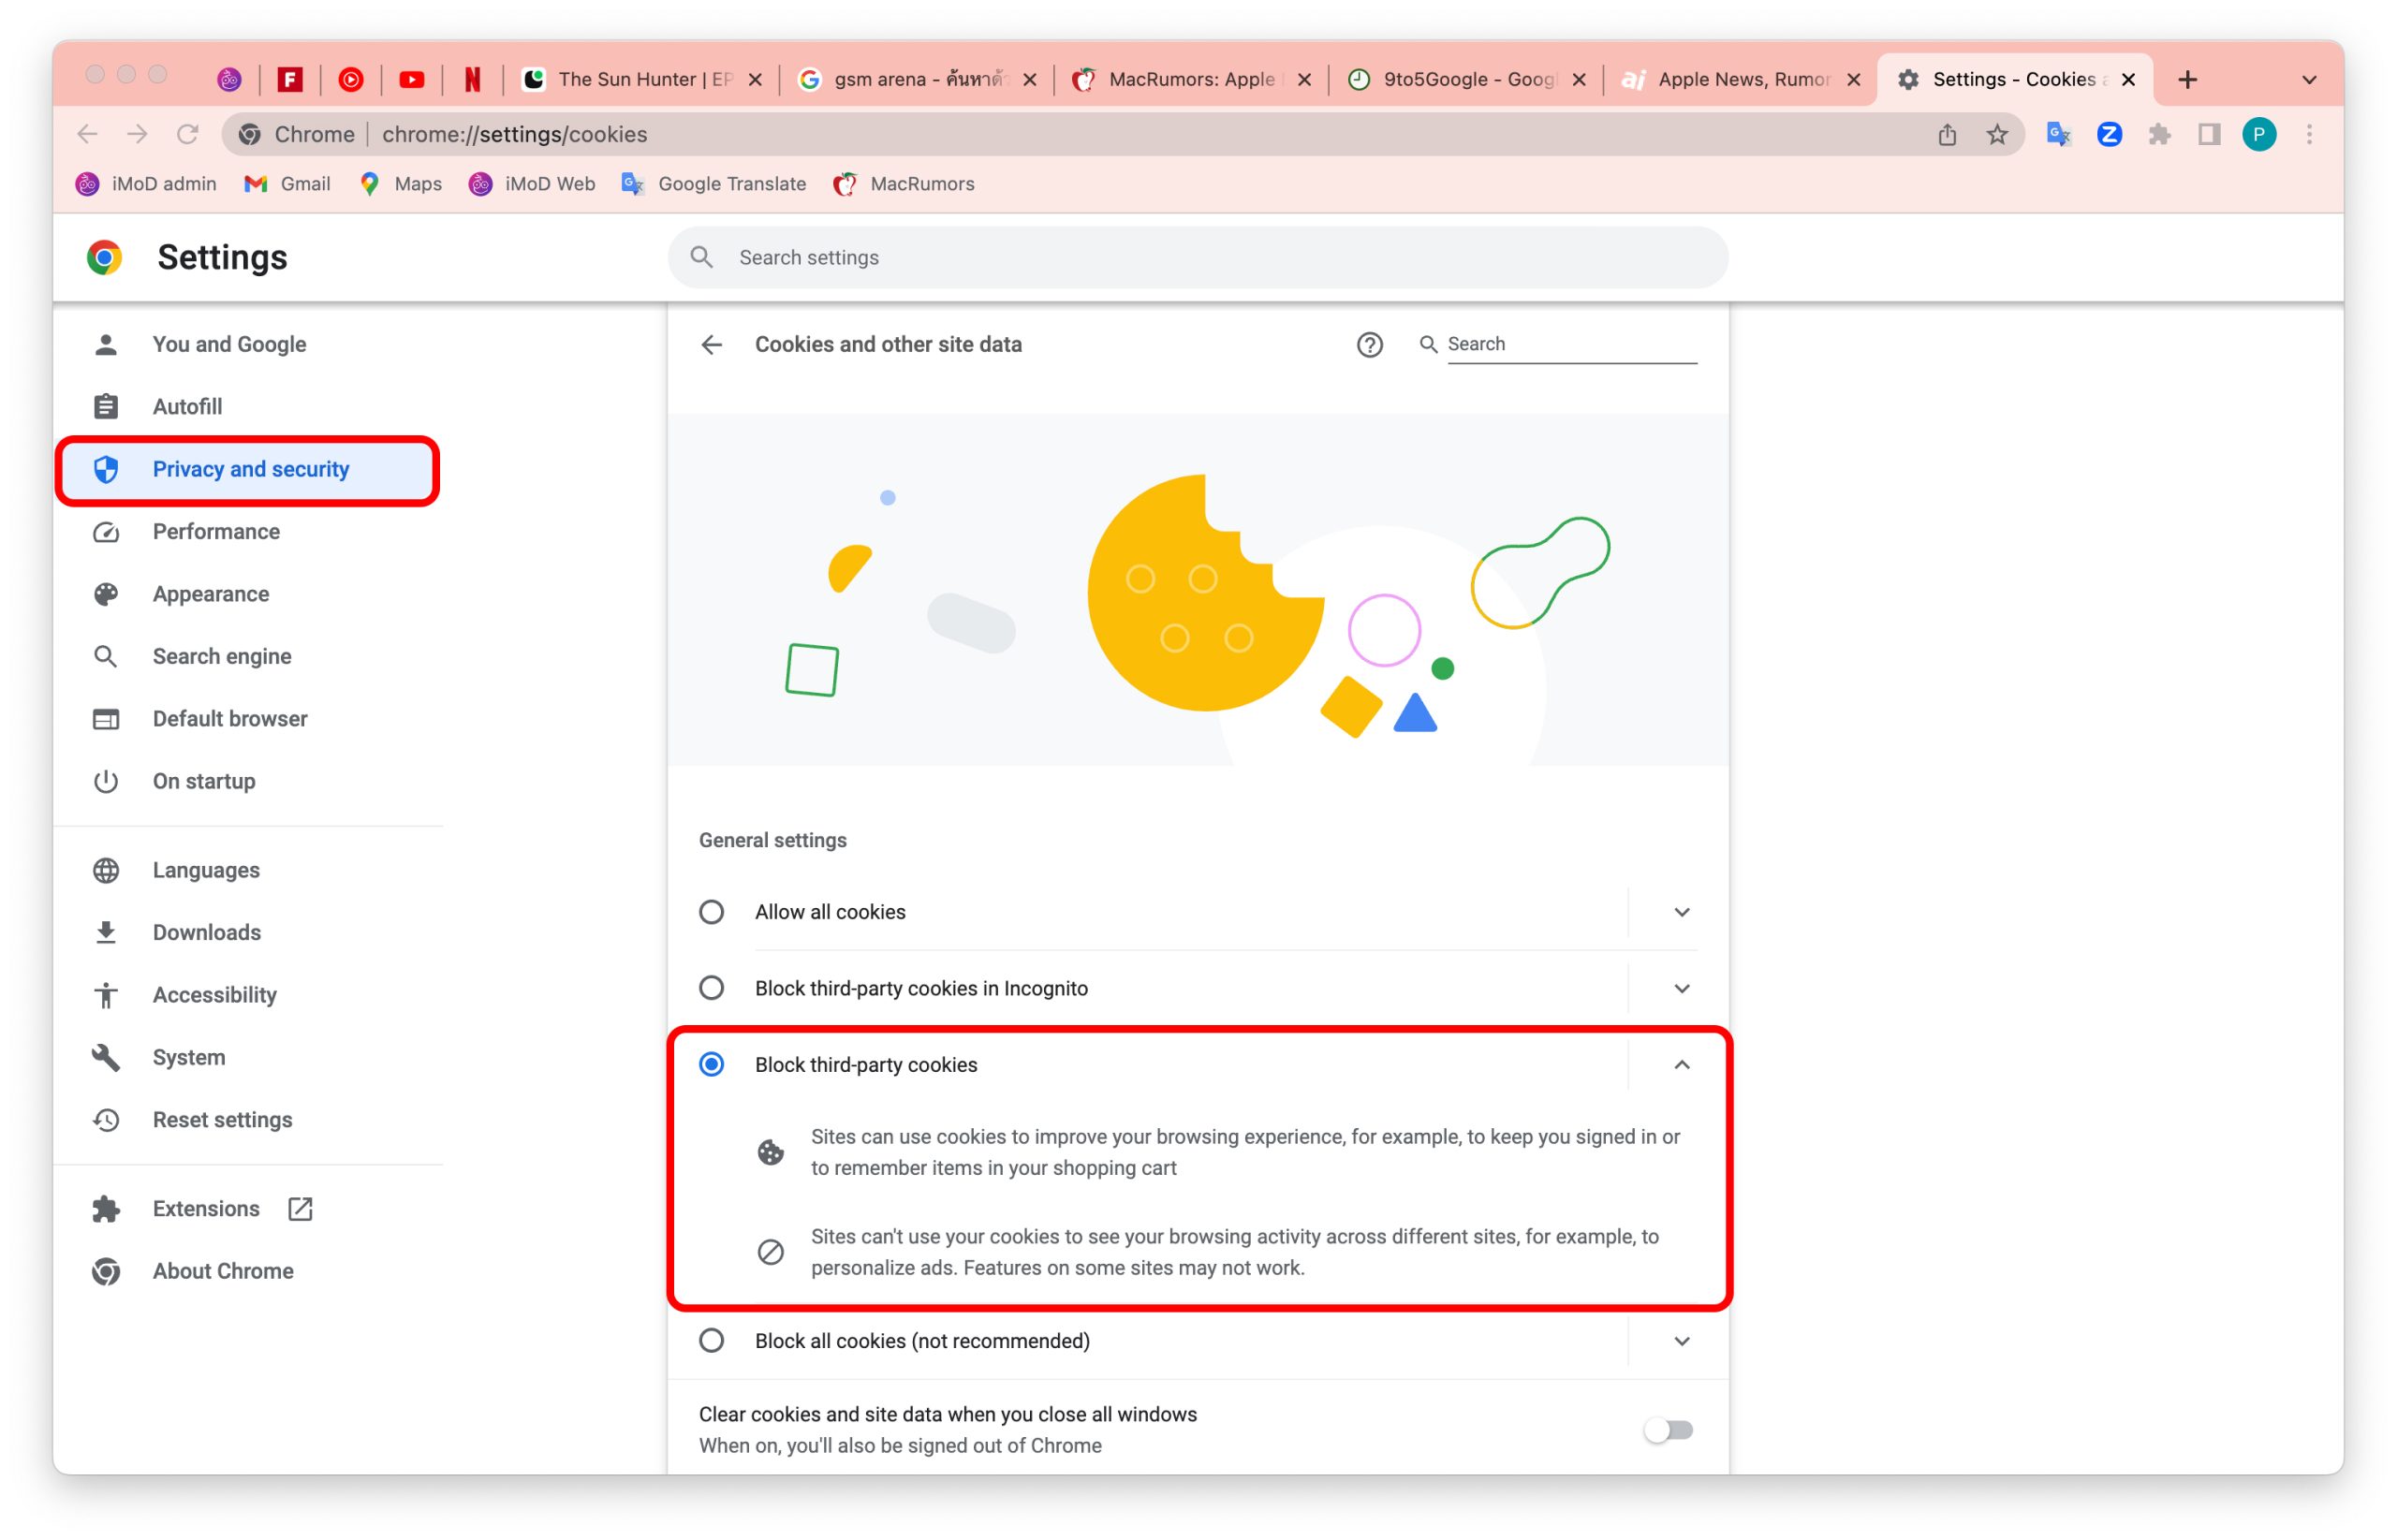Select the Allow all cookies radio button

[711, 912]
